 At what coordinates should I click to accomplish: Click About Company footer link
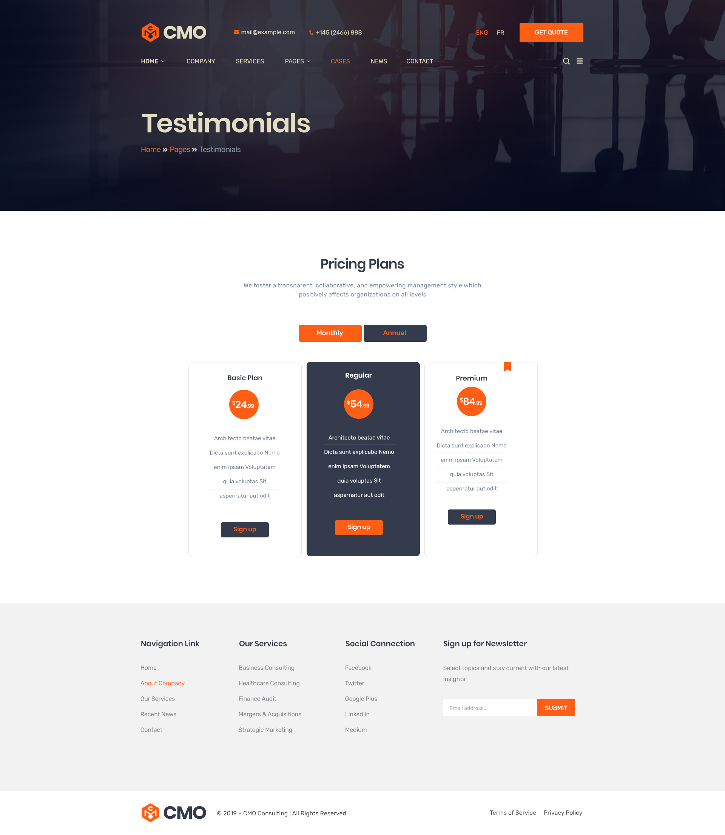163,683
